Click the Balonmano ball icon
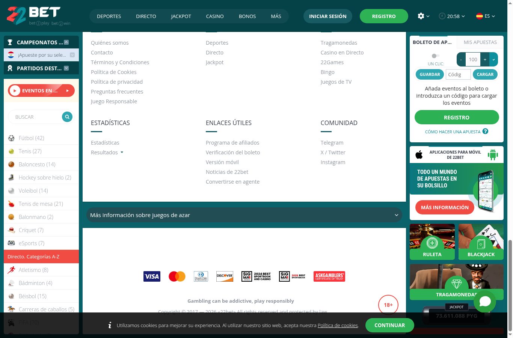Image resolution: width=513 pixels, height=338 pixels. (x=11, y=217)
